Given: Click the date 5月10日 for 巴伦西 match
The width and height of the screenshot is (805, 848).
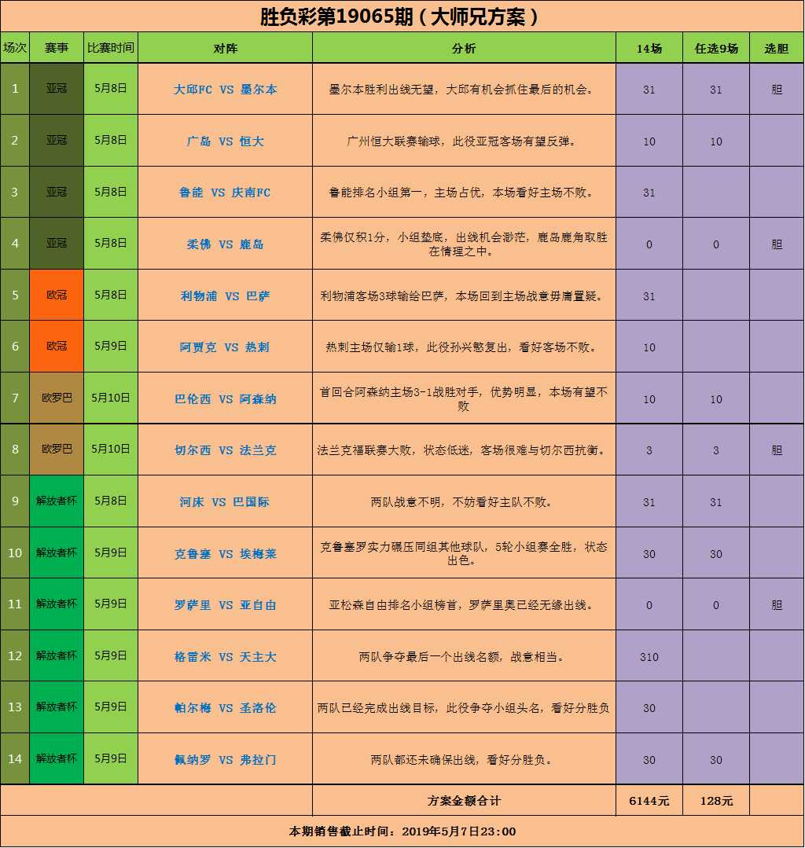Looking at the screenshot, I should point(110,398).
